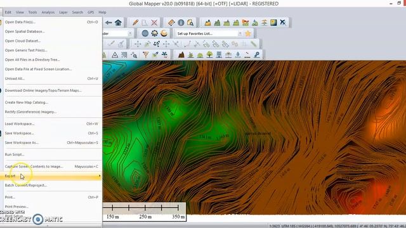Open the shader selection dropdown arrow
Image resolution: width=406 pixels, height=228 pixels.
pyautogui.click(x=130, y=34)
